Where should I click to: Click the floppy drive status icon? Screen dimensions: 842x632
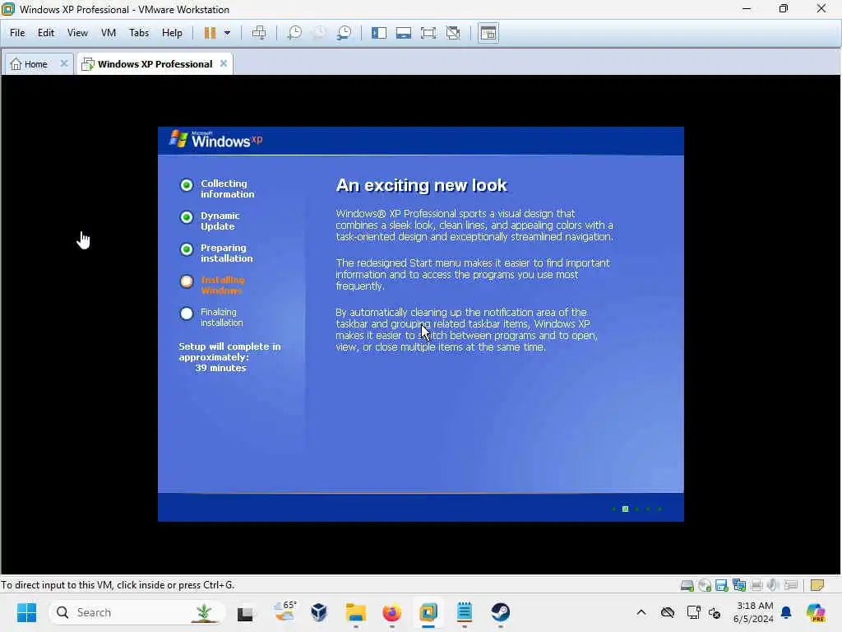point(722,585)
